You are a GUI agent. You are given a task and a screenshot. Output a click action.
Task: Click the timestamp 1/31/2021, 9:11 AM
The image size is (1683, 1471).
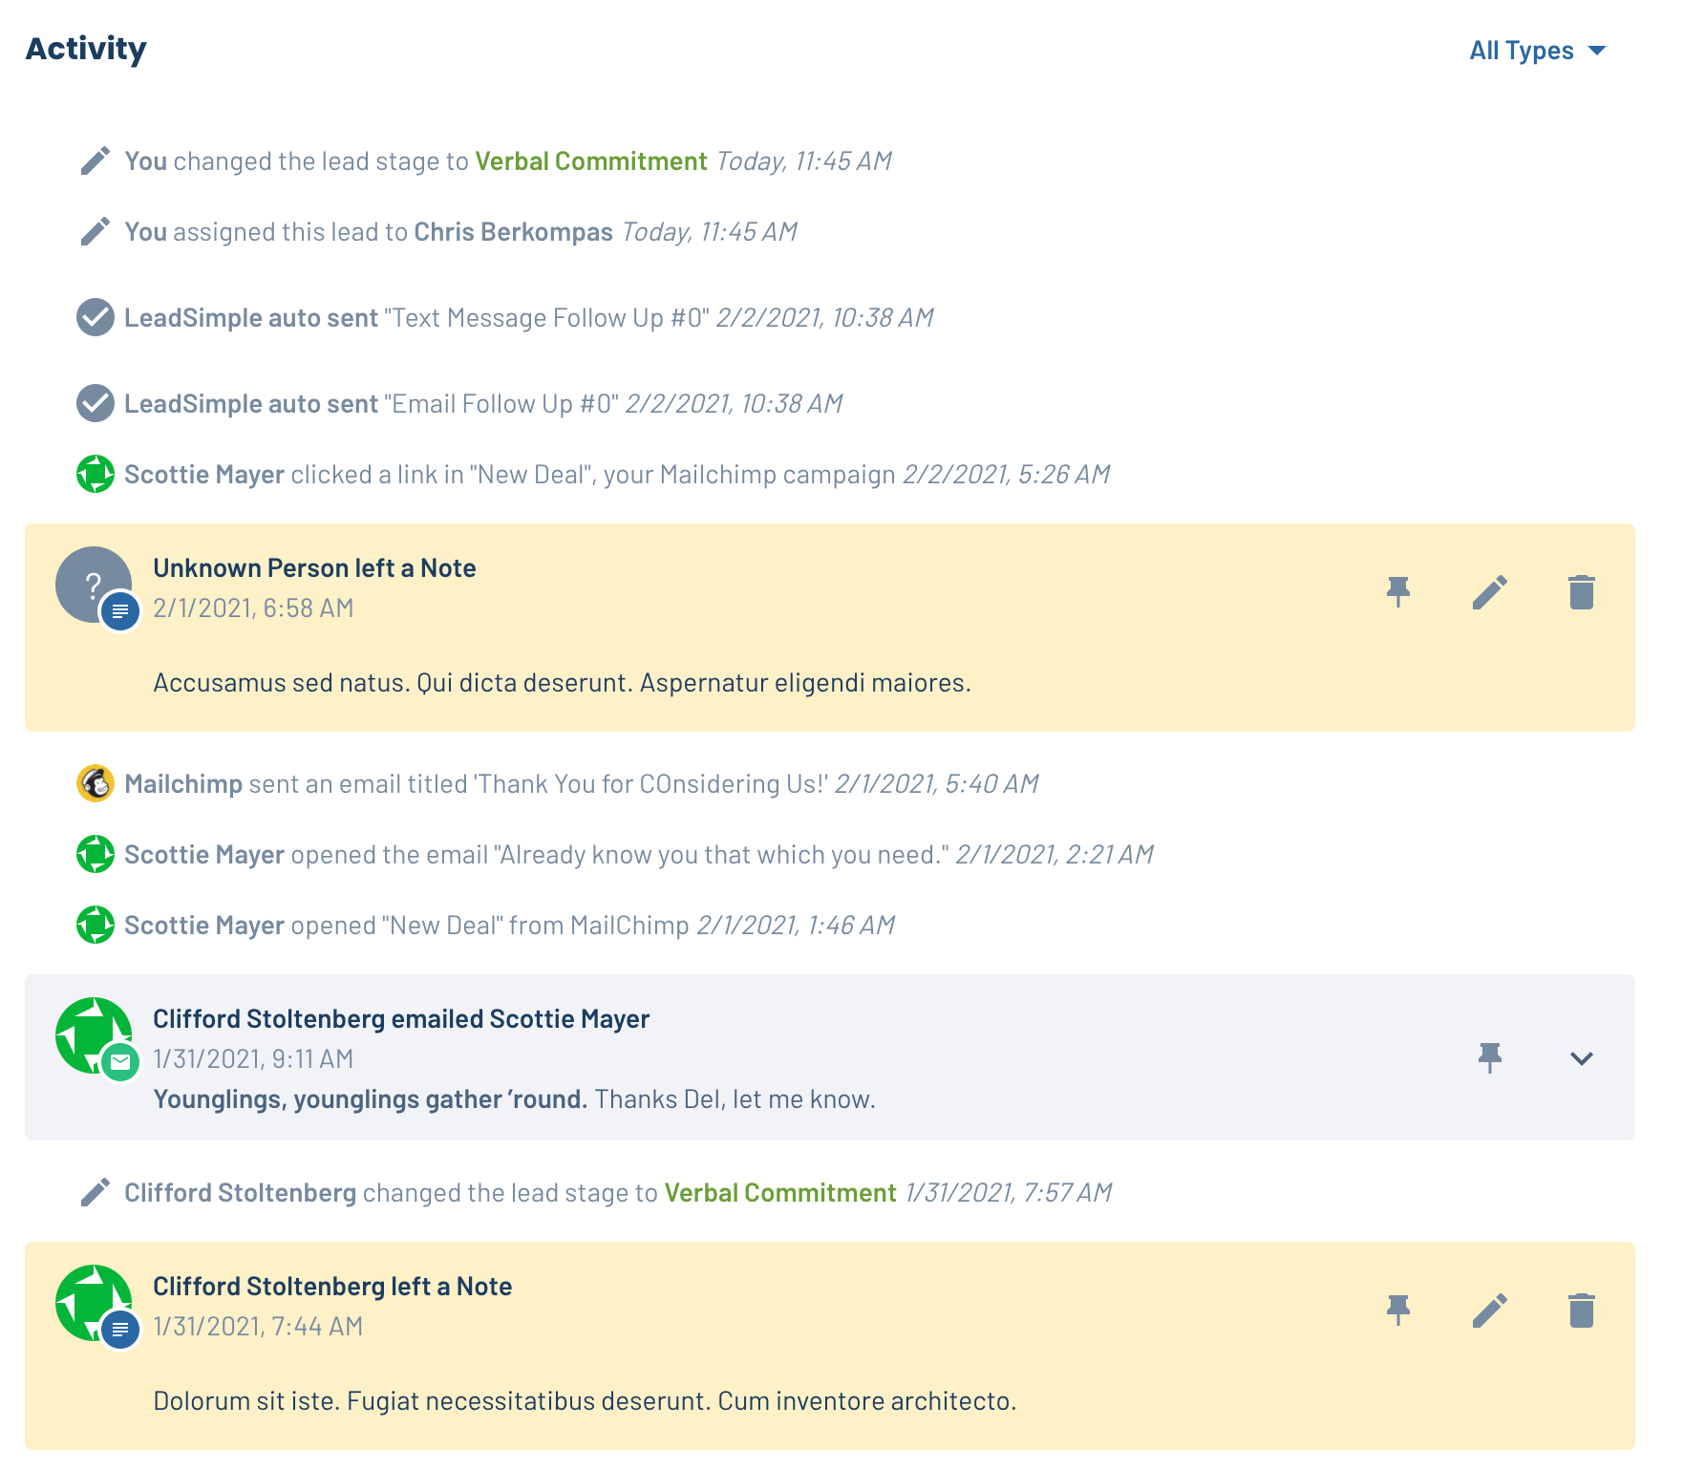coord(253,1059)
